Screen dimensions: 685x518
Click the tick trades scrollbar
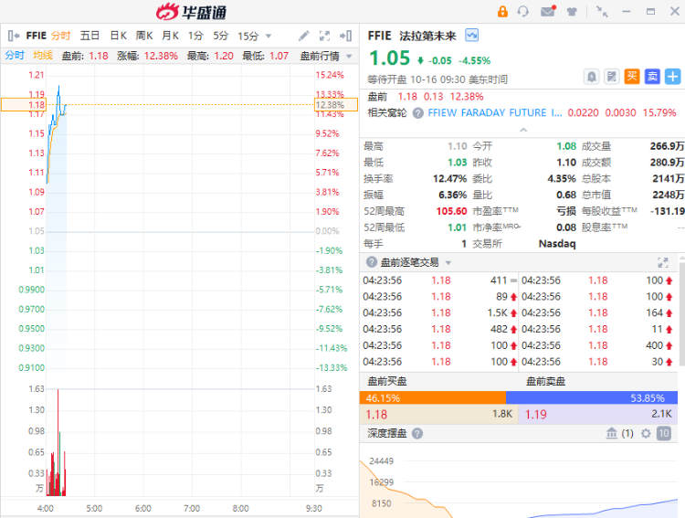[681, 312]
